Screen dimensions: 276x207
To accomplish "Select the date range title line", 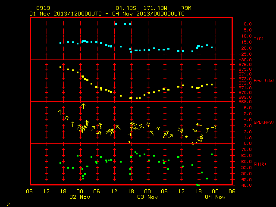I will pyautogui.click(x=107, y=14).
